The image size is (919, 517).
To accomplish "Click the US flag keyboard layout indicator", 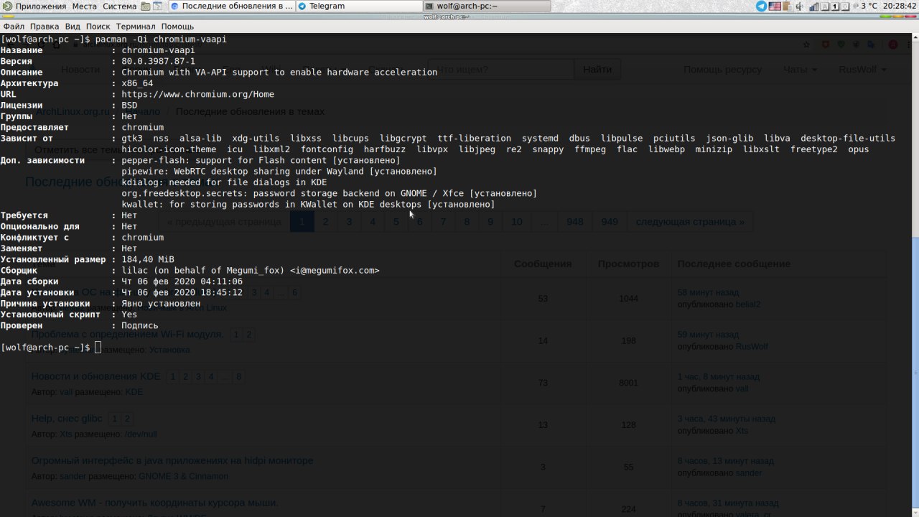I will pyautogui.click(x=775, y=6).
